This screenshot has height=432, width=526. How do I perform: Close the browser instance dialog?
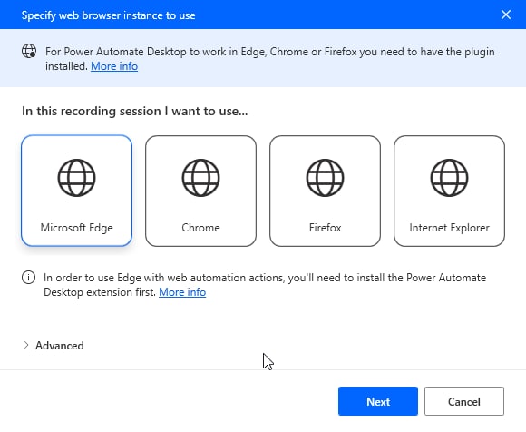point(506,15)
